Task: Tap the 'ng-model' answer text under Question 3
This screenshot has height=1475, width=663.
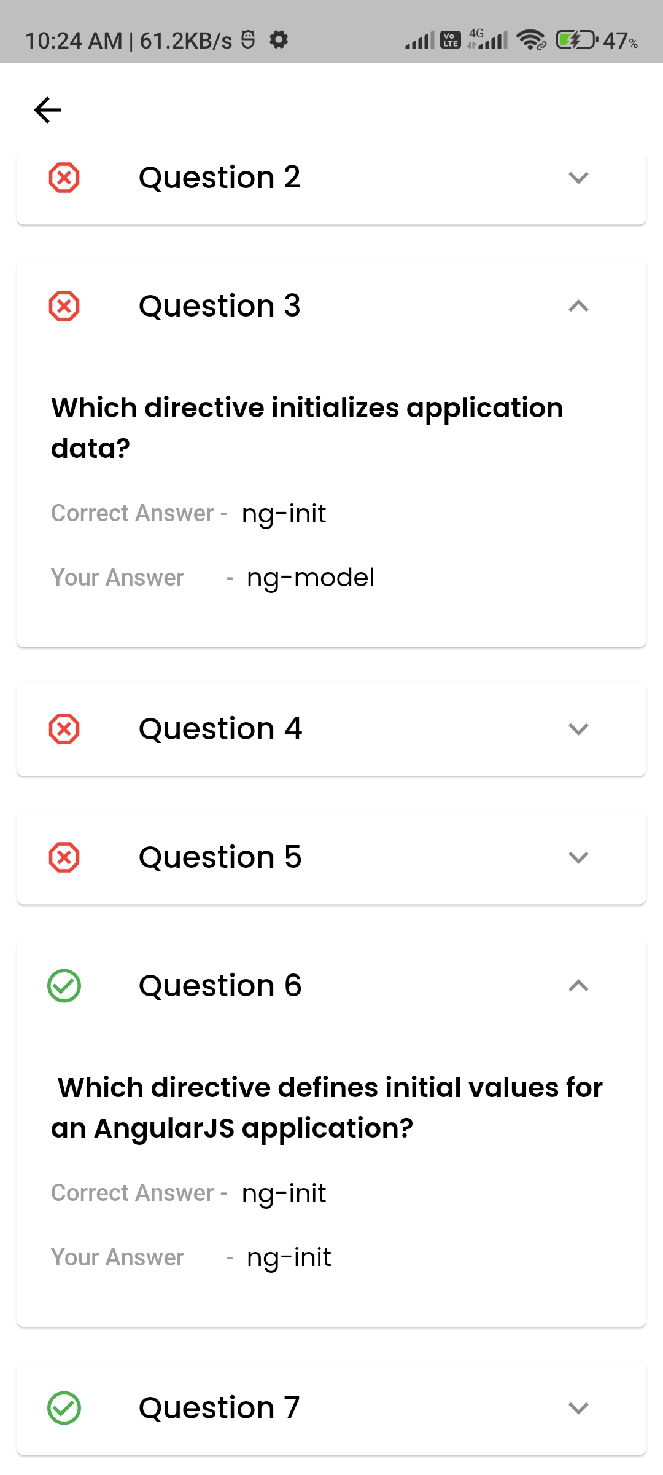Action: point(311,577)
